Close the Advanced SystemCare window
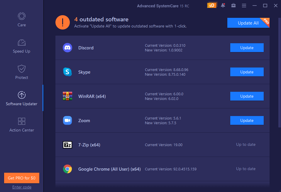281x192 pixels. (x=276, y=6)
